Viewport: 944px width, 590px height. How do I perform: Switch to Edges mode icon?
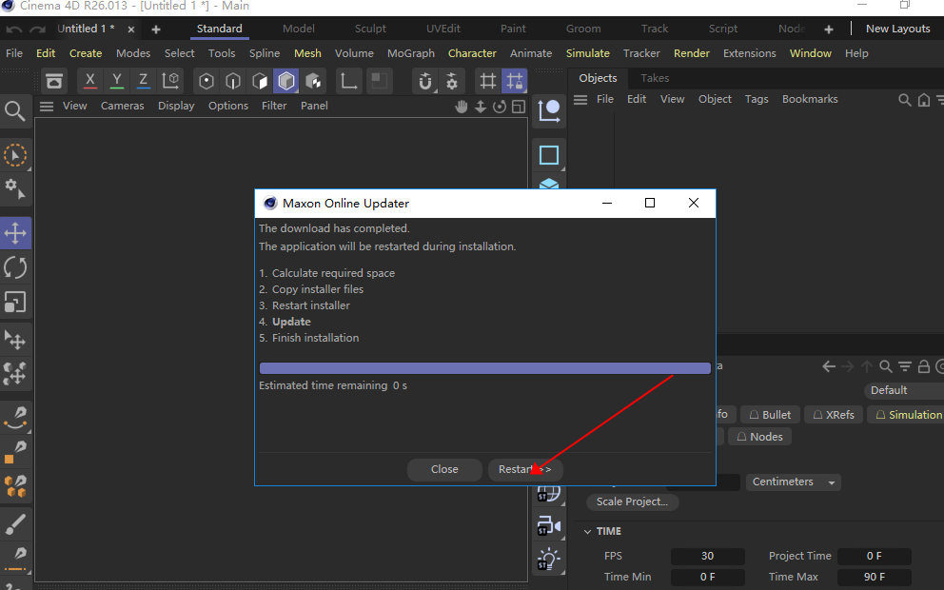click(233, 81)
